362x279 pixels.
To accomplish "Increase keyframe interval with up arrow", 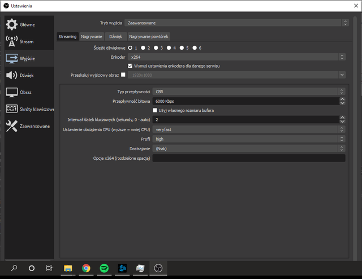I will [x=342, y=117].
